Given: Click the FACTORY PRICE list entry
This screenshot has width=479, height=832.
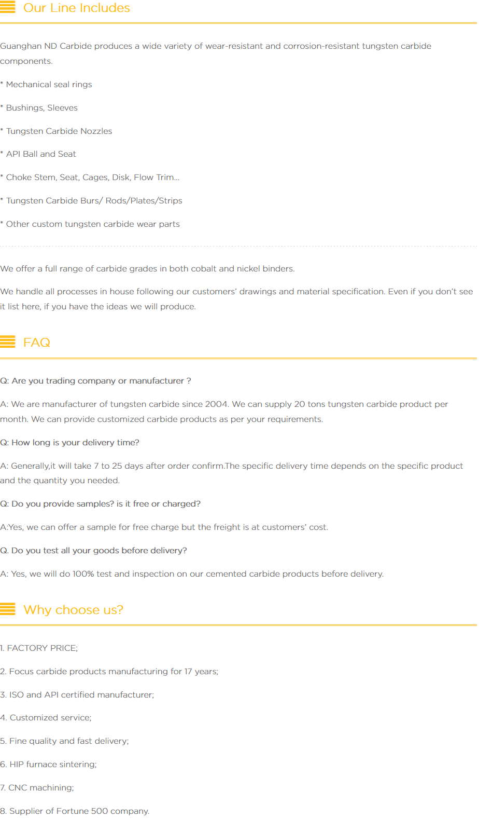Looking at the screenshot, I should click(x=39, y=648).
